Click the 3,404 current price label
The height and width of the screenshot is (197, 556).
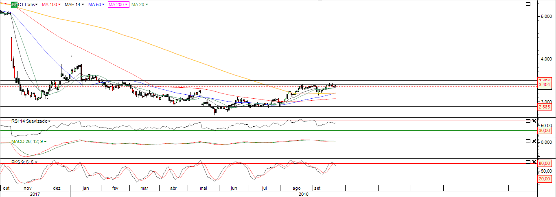click(545, 84)
